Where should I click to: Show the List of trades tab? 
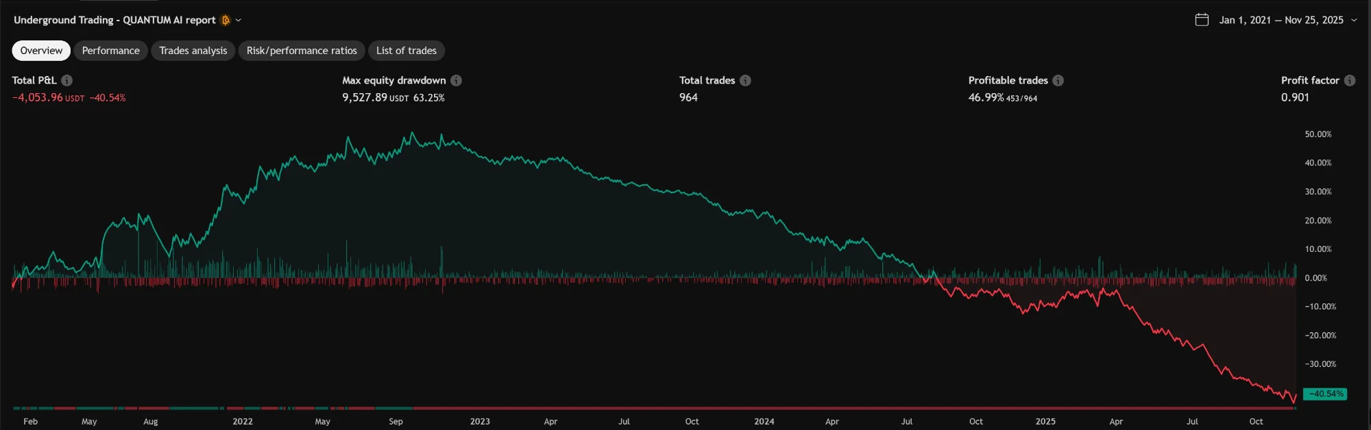pyautogui.click(x=406, y=51)
